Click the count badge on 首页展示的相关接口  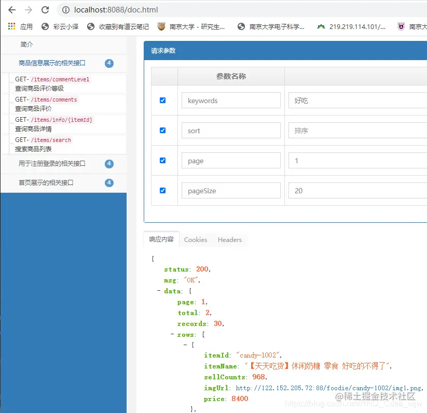(109, 183)
